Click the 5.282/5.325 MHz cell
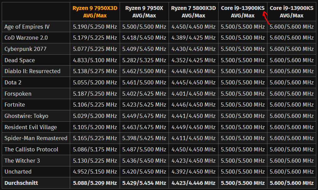The image size is (318, 190). (144, 60)
